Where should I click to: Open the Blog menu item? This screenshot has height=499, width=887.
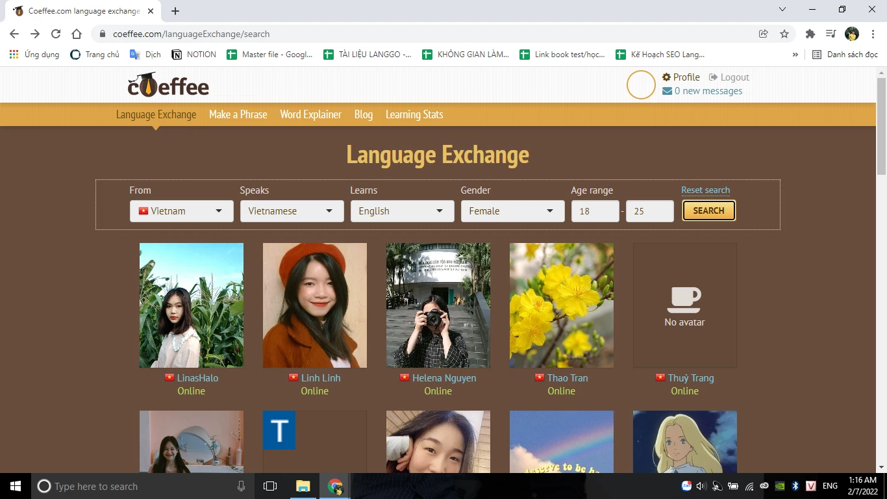(364, 114)
